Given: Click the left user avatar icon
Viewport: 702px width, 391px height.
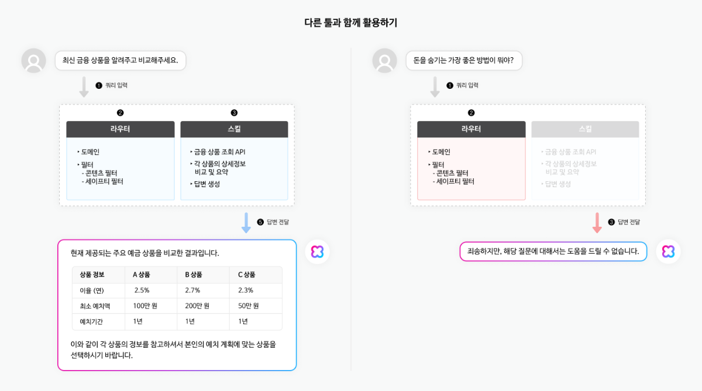Looking at the screenshot, I should (x=33, y=61).
